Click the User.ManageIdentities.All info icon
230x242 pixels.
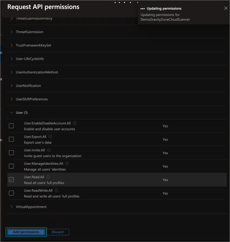point(67,163)
